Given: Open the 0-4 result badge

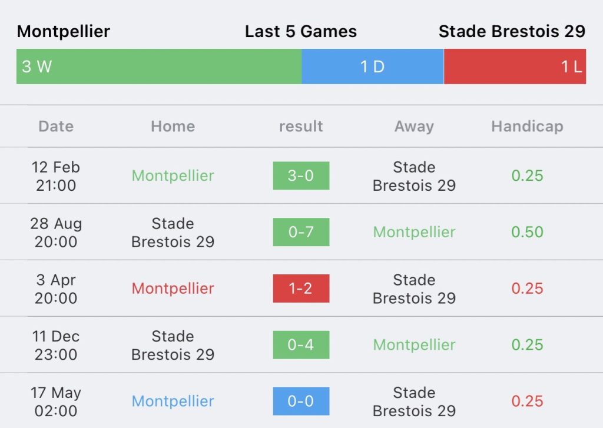Looking at the screenshot, I should [301, 344].
